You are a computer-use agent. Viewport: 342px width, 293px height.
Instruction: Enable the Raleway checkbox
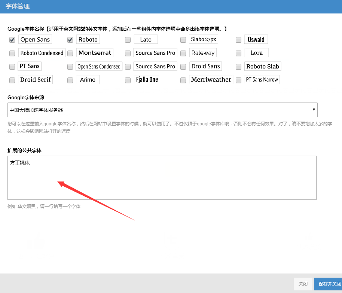183,53
